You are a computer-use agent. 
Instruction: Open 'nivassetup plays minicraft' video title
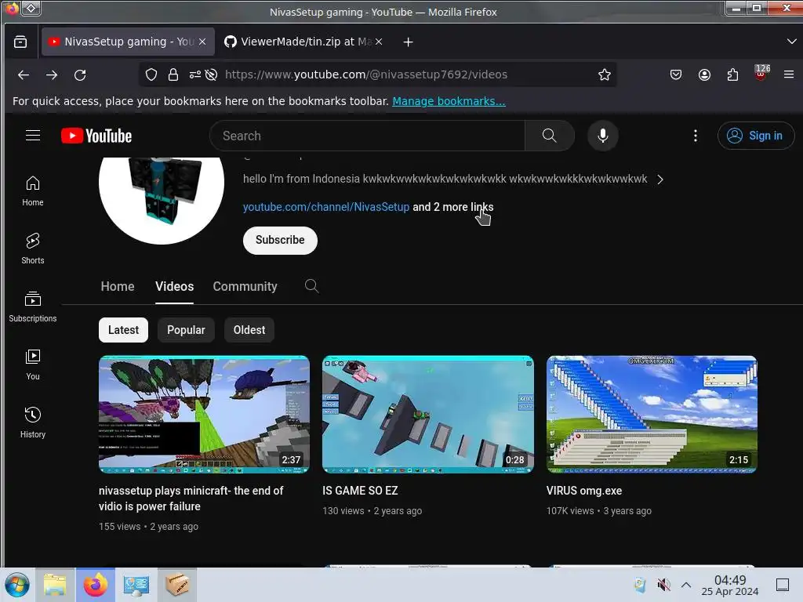coord(191,498)
